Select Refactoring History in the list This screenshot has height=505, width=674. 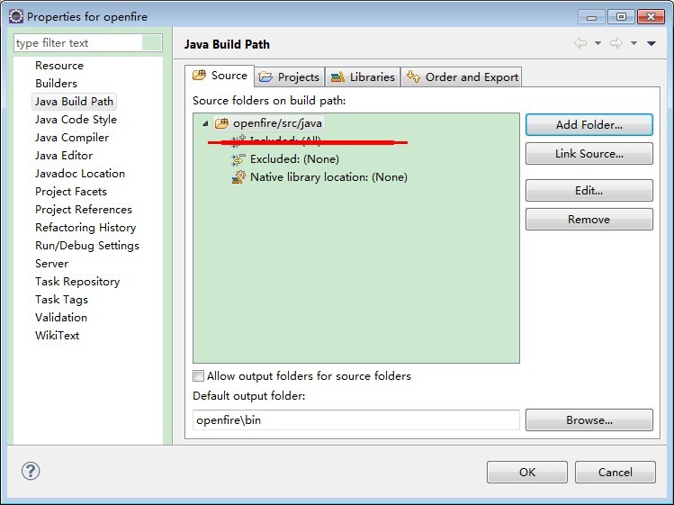click(85, 228)
